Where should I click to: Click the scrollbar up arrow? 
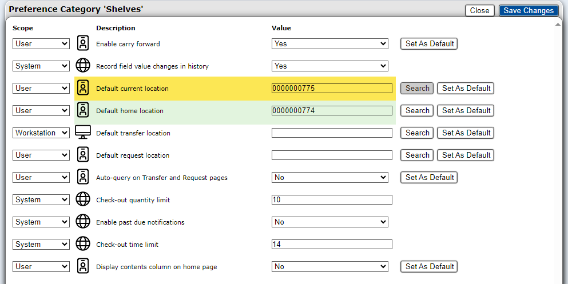(558, 24)
